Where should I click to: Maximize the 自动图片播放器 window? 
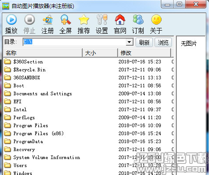tap(179, 4)
